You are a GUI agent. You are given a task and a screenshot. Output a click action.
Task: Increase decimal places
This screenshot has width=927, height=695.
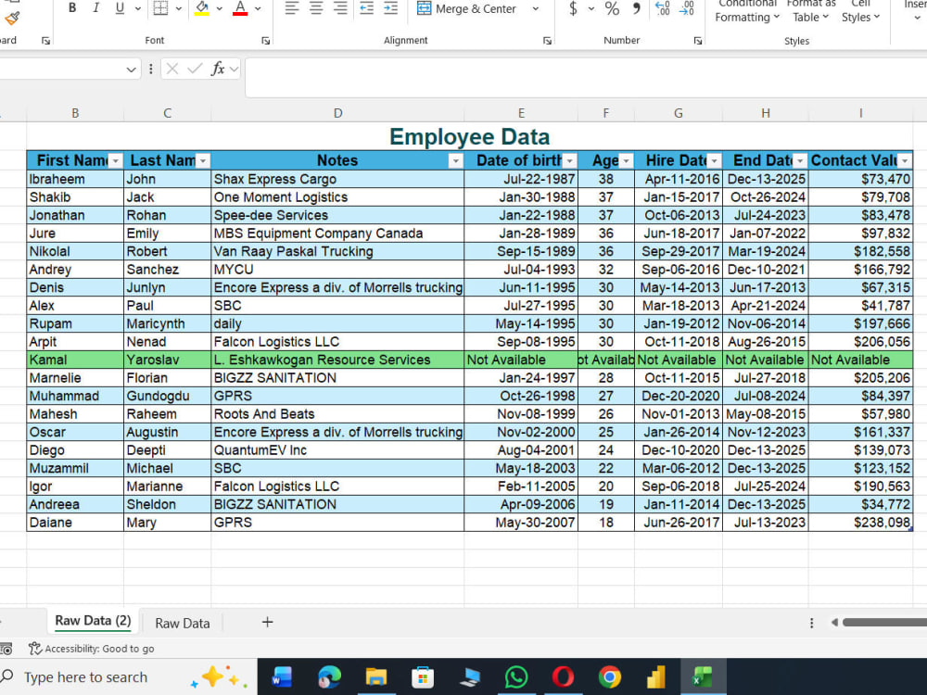coord(663,8)
